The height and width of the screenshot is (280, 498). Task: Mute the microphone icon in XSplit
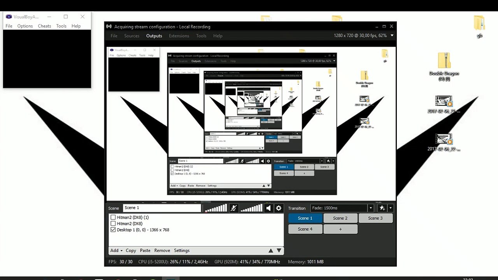(x=233, y=208)
